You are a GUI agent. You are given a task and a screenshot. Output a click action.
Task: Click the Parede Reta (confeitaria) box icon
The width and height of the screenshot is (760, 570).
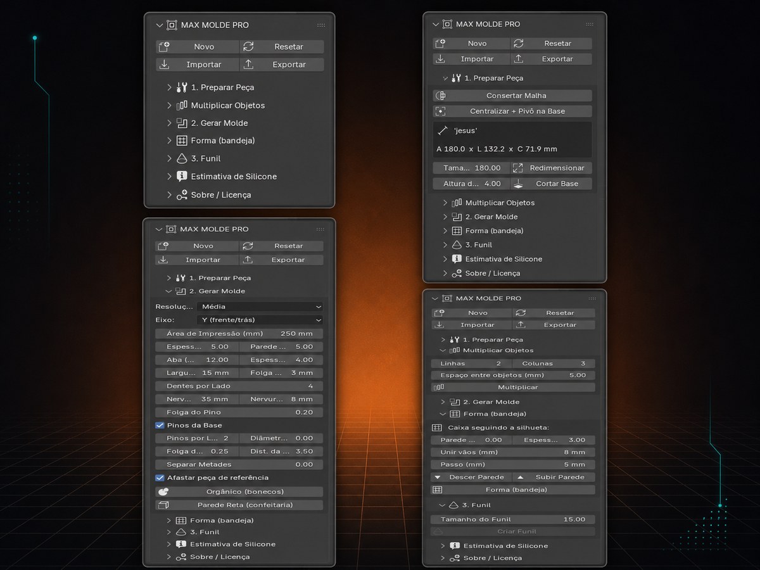[163, 505]
